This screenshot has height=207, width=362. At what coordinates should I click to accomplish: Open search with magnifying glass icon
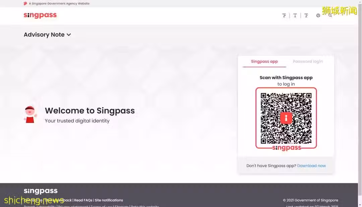[330, 15]
